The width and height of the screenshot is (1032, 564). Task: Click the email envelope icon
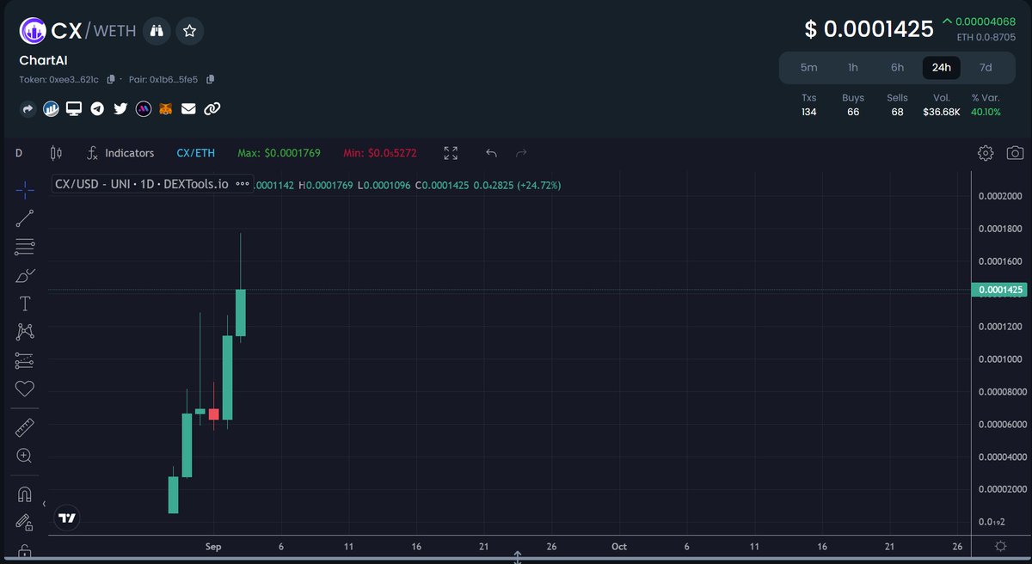188,109
